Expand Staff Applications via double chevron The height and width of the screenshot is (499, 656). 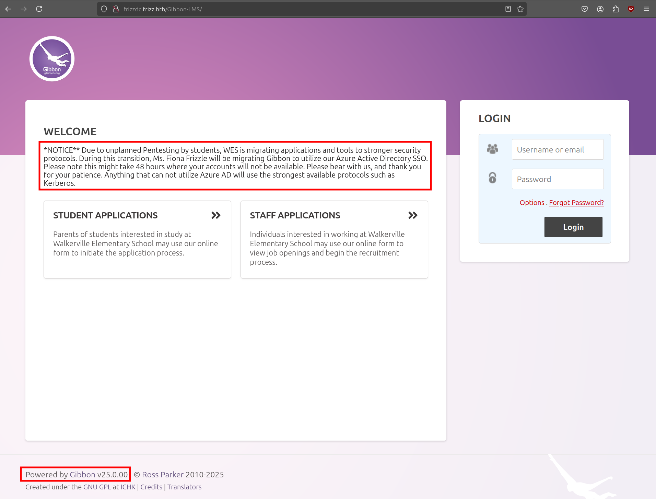[413, 215]
